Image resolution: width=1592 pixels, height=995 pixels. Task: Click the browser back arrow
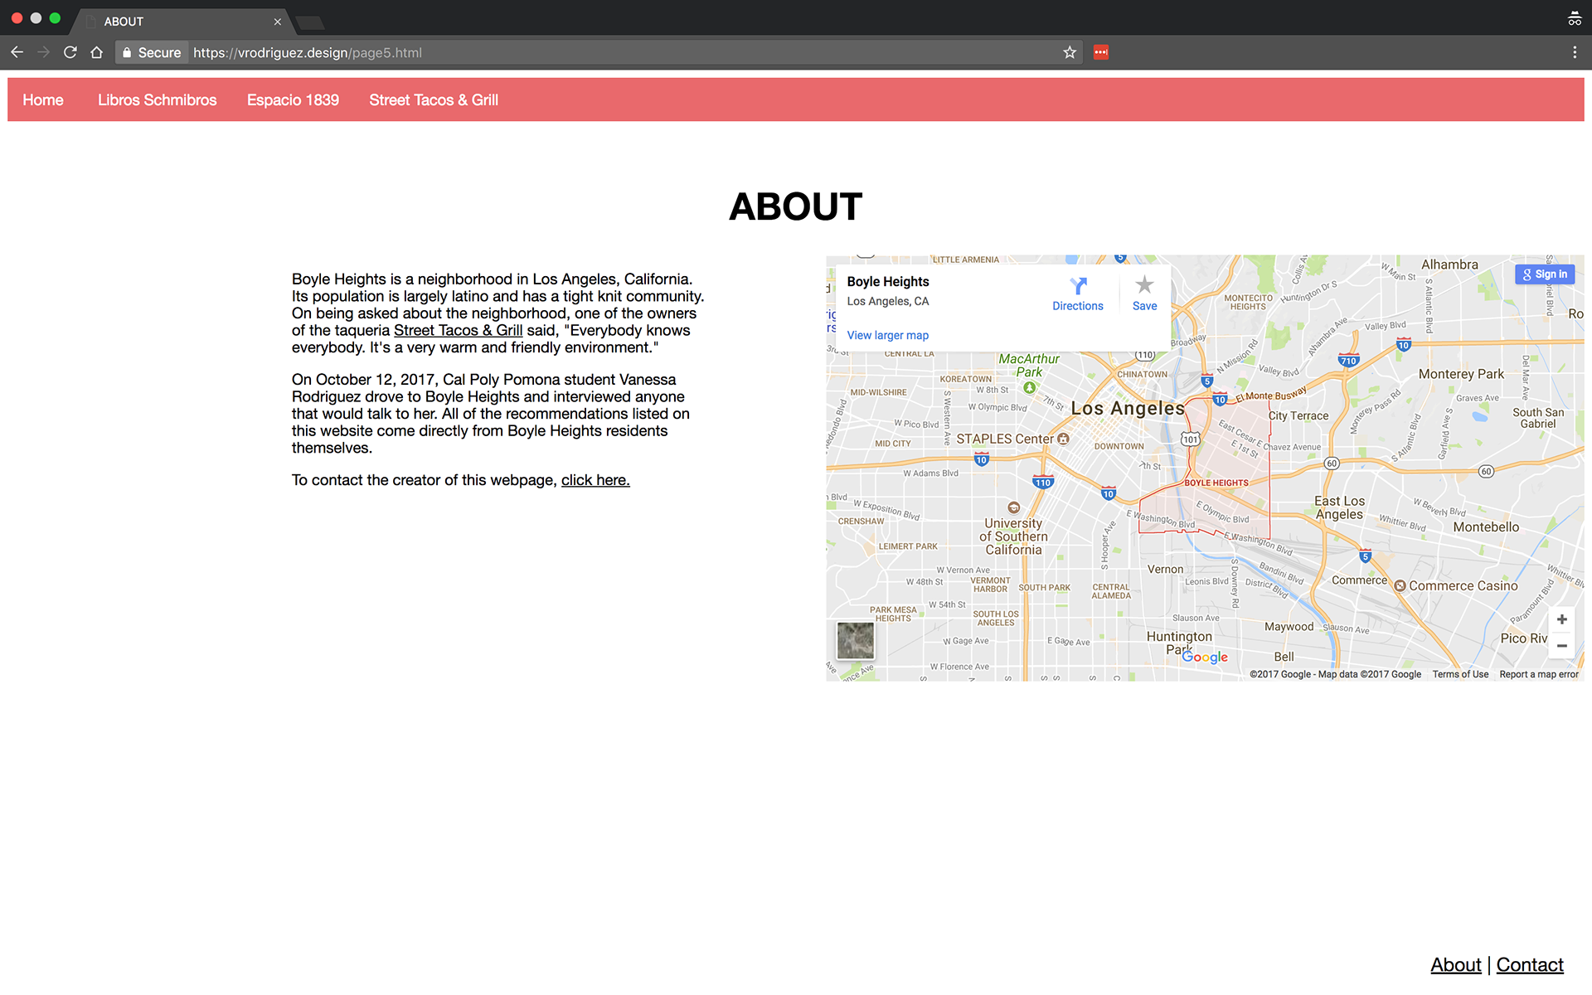(17, 52)
